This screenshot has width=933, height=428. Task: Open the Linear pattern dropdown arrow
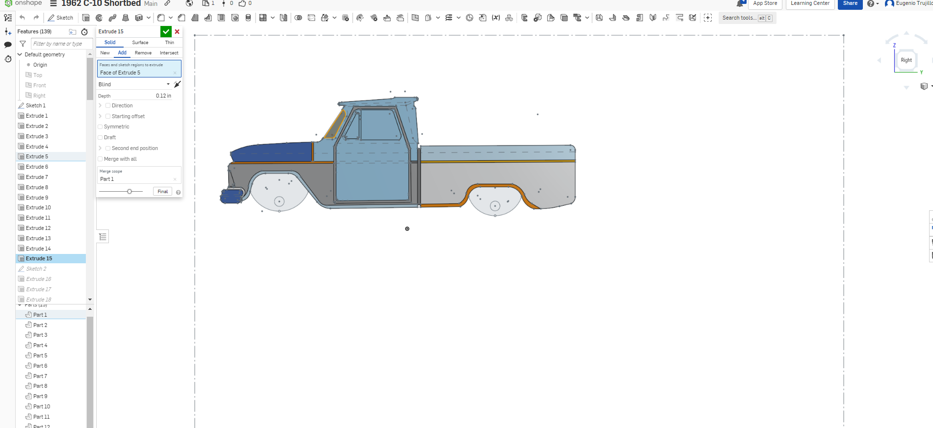point(273,18)
